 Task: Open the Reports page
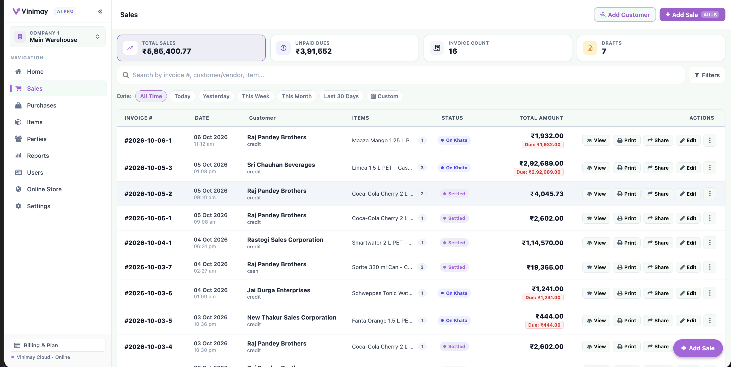[58, 155]
